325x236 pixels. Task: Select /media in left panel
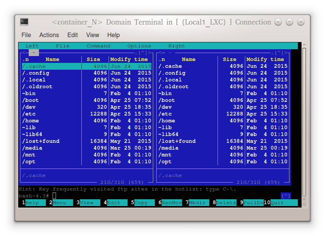click(x=87, y=148)
